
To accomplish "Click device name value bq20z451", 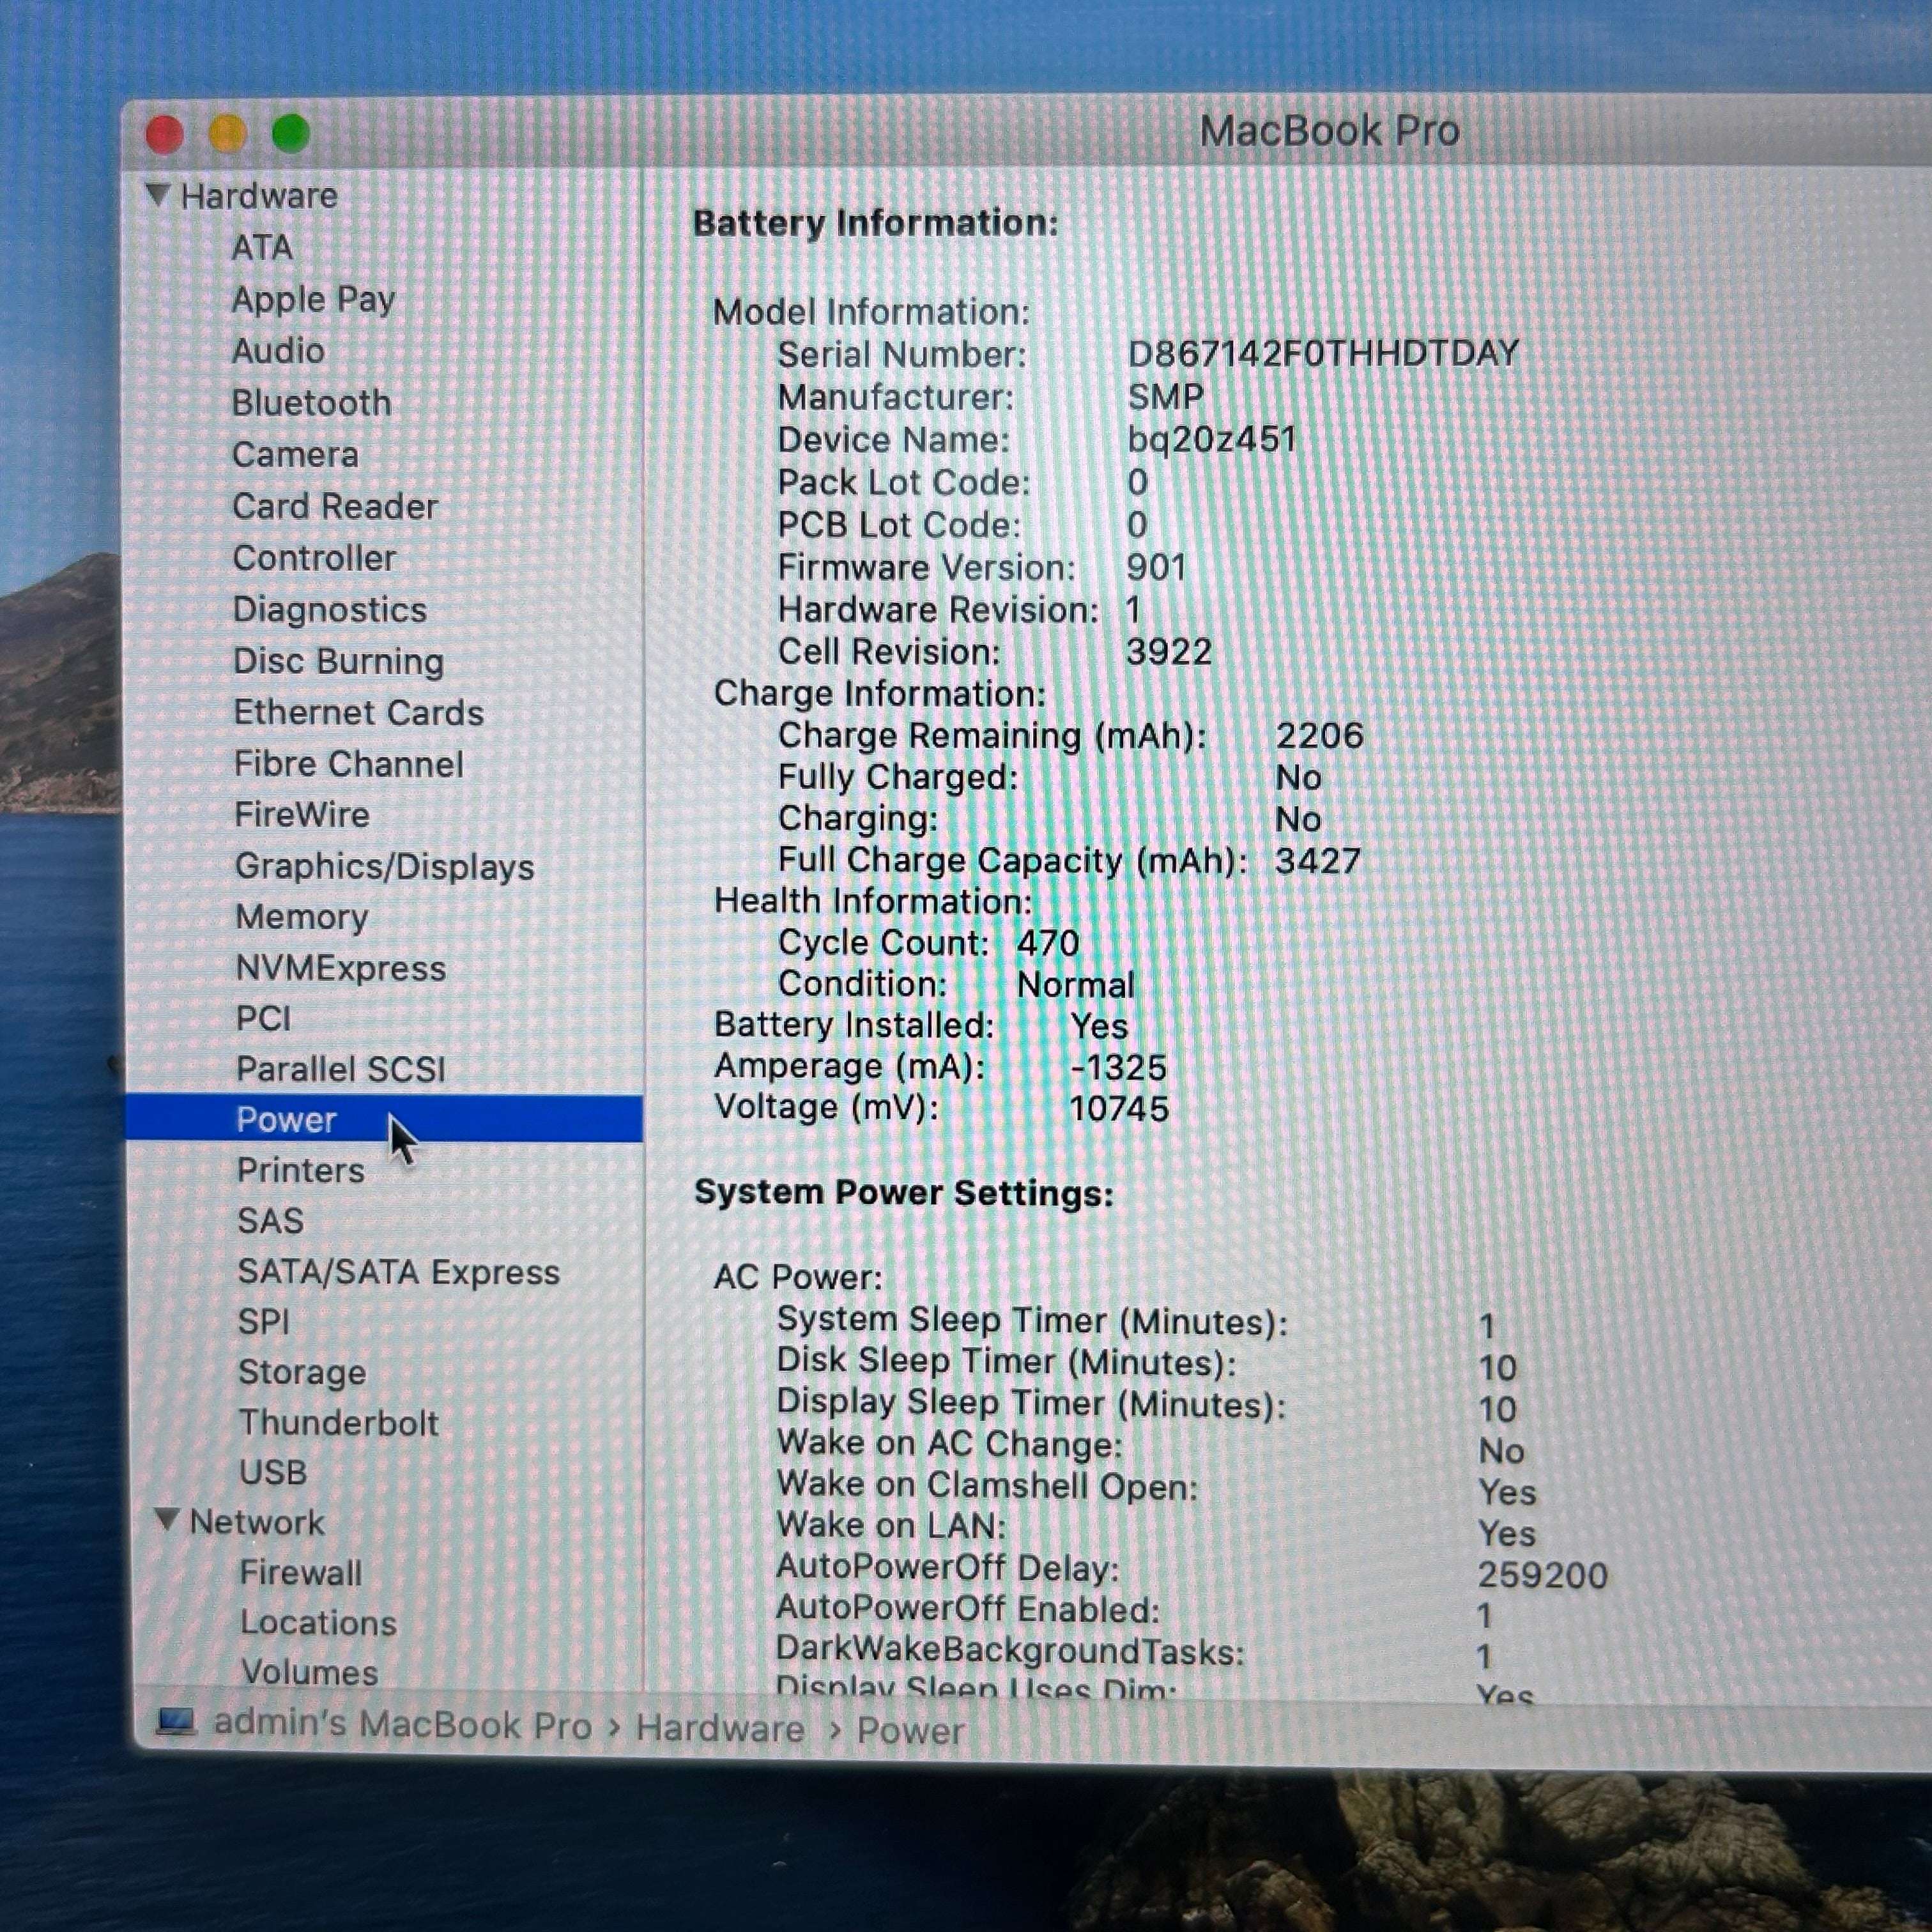I will [x=1212, y=440].
